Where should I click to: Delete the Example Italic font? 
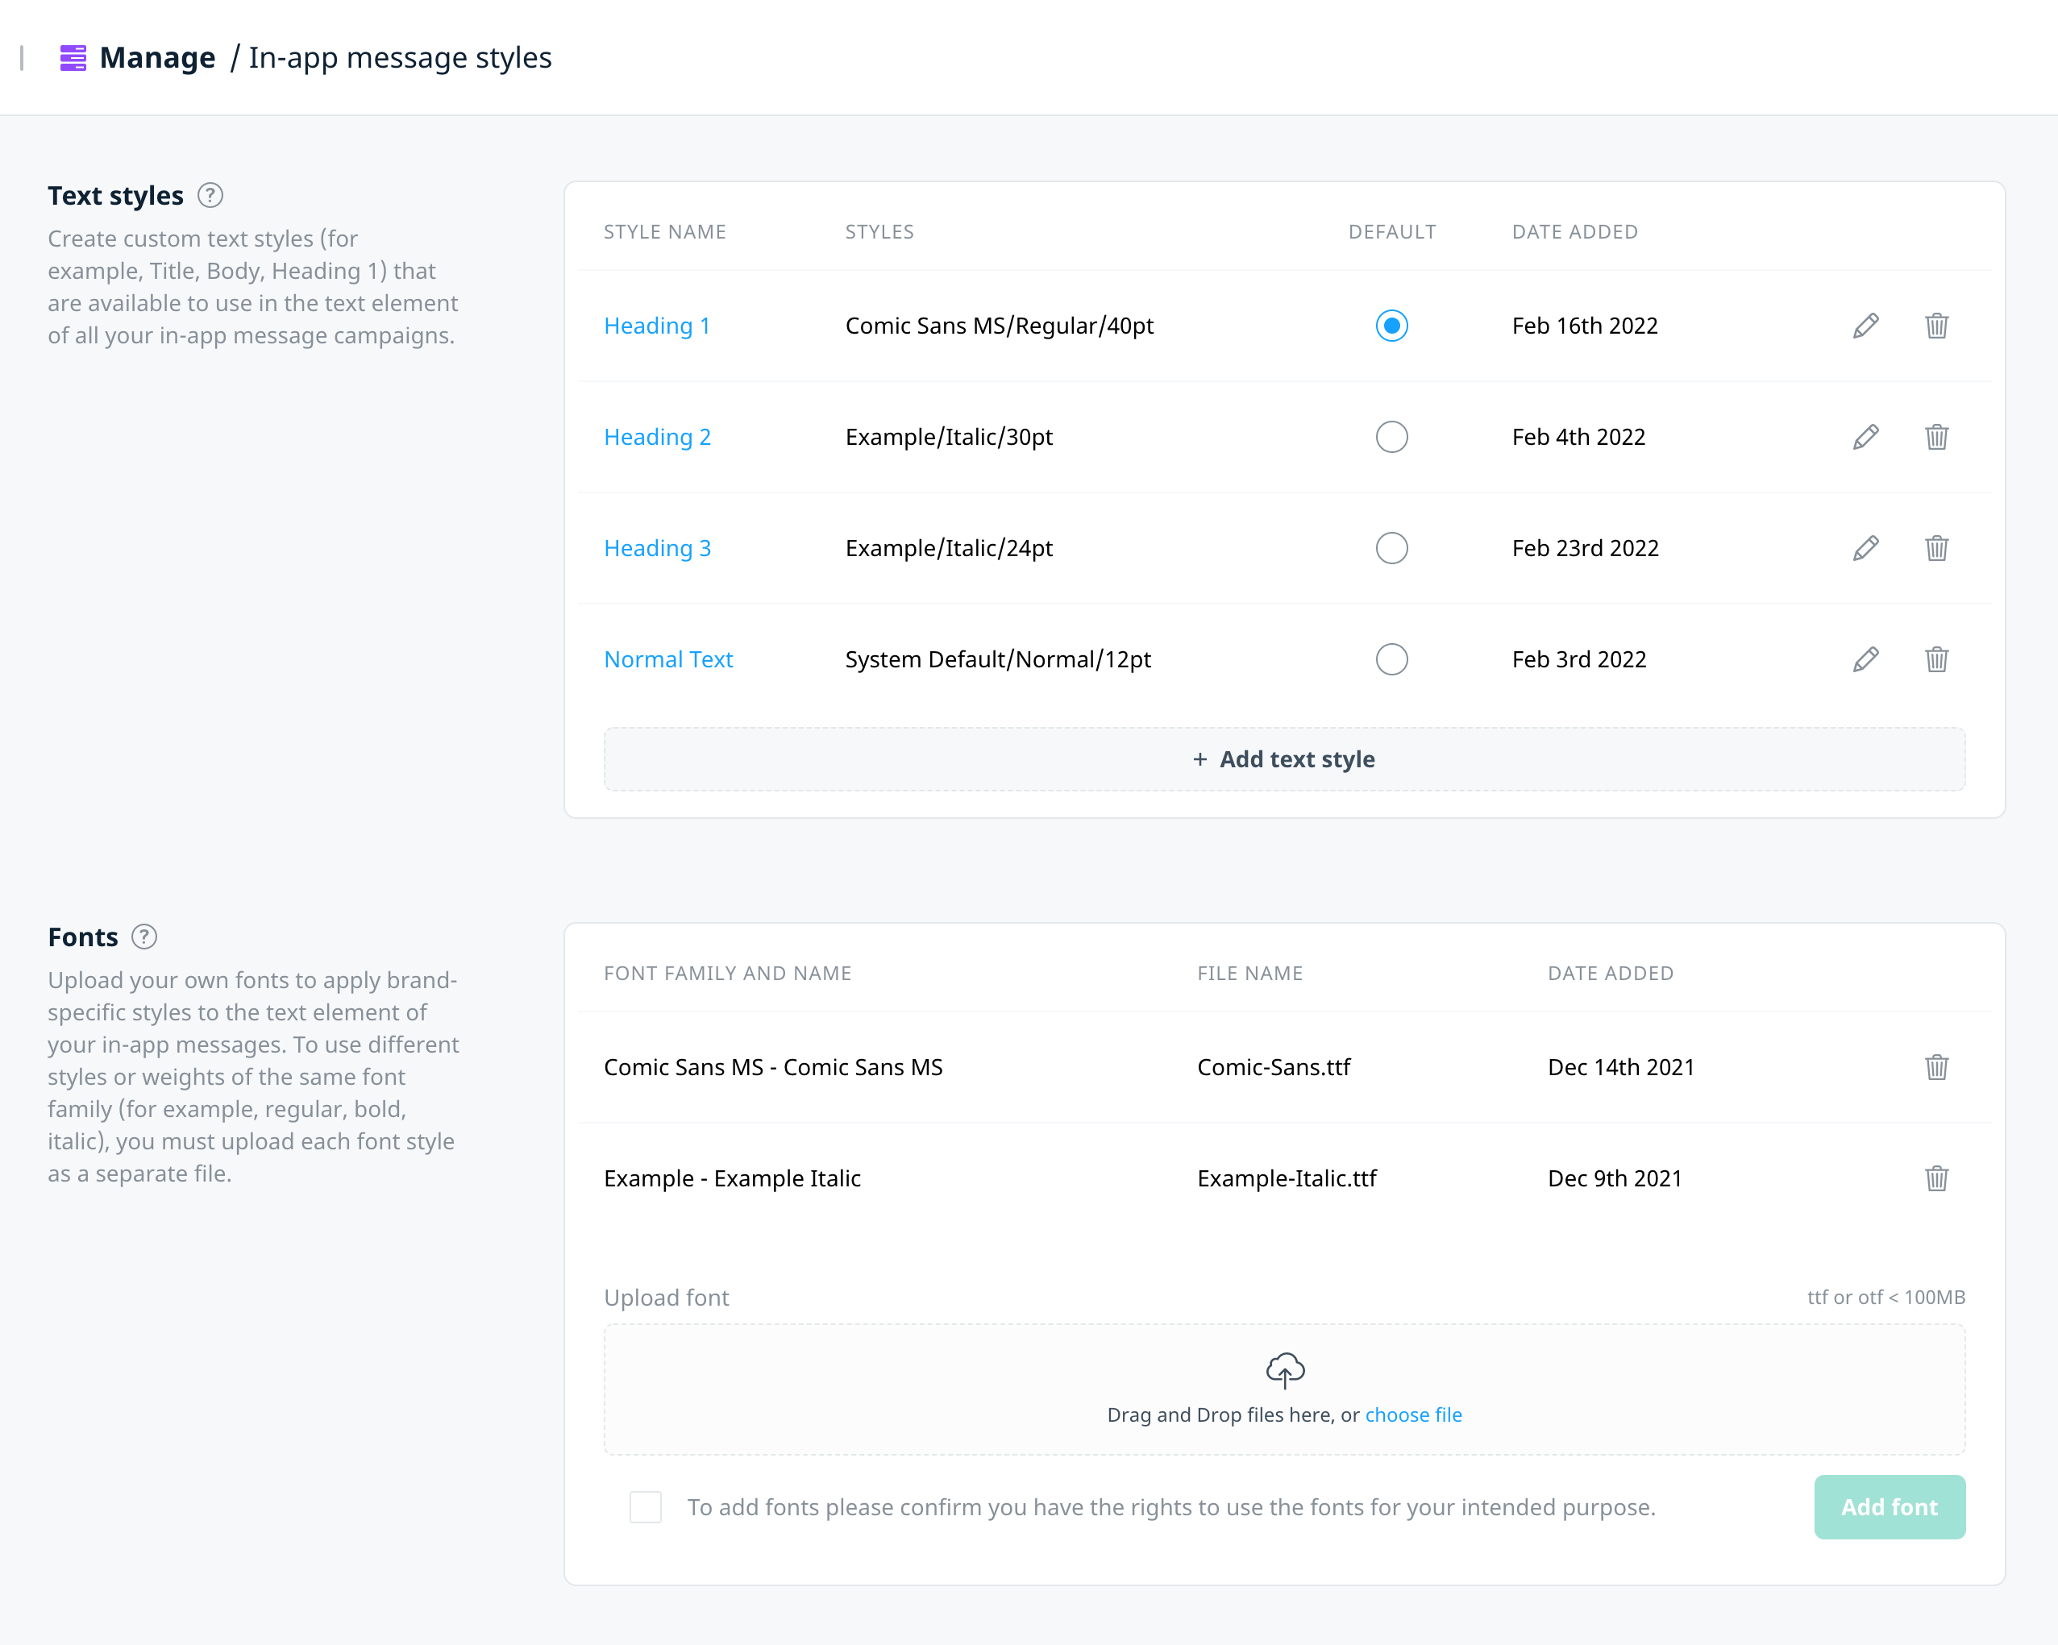pos(1937,1179)
